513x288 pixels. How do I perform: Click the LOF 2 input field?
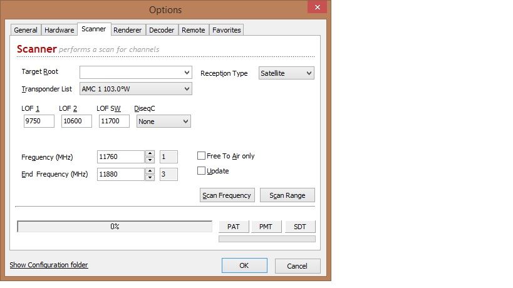[76, 121]
